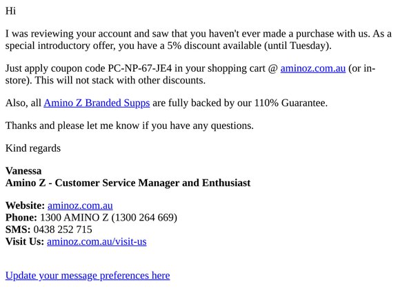Open the Amino Z Branded Supps link
The width and height of the screenshot is (400, 293).
[97, 103]
